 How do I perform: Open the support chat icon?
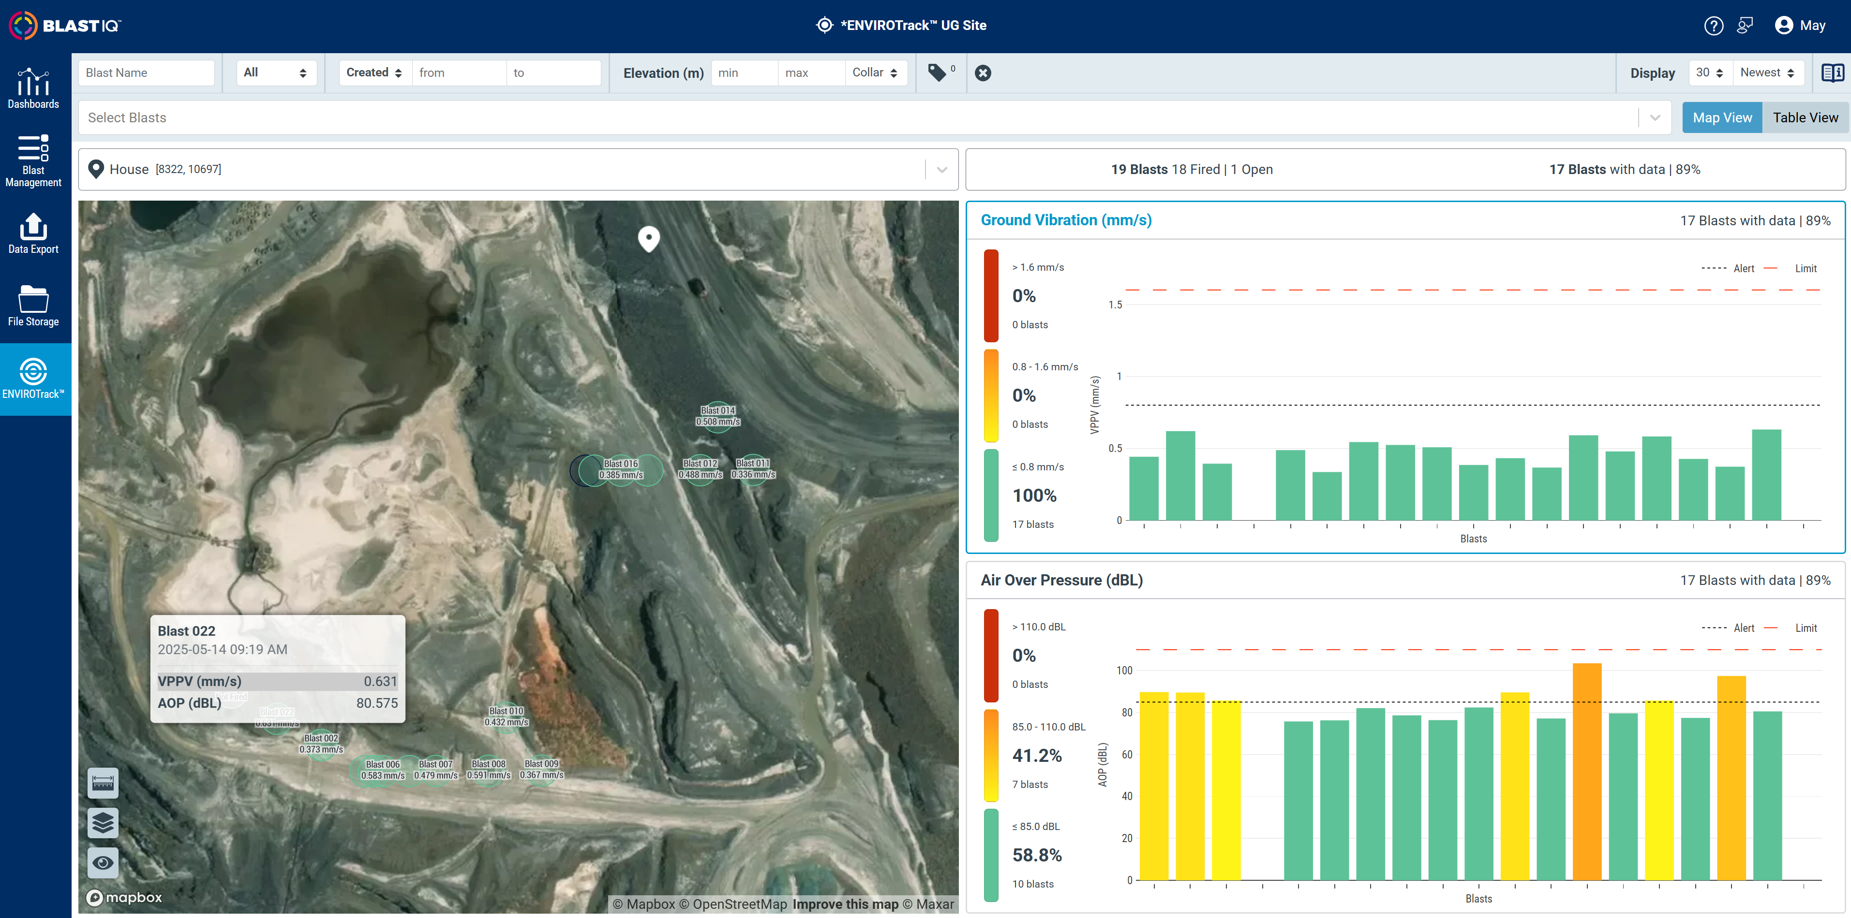point(1745,26)
